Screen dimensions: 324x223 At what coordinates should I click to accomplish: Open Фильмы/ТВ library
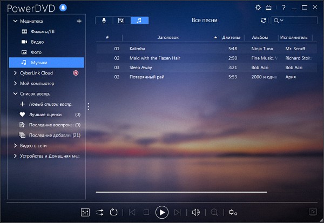(x=46, y=31)
